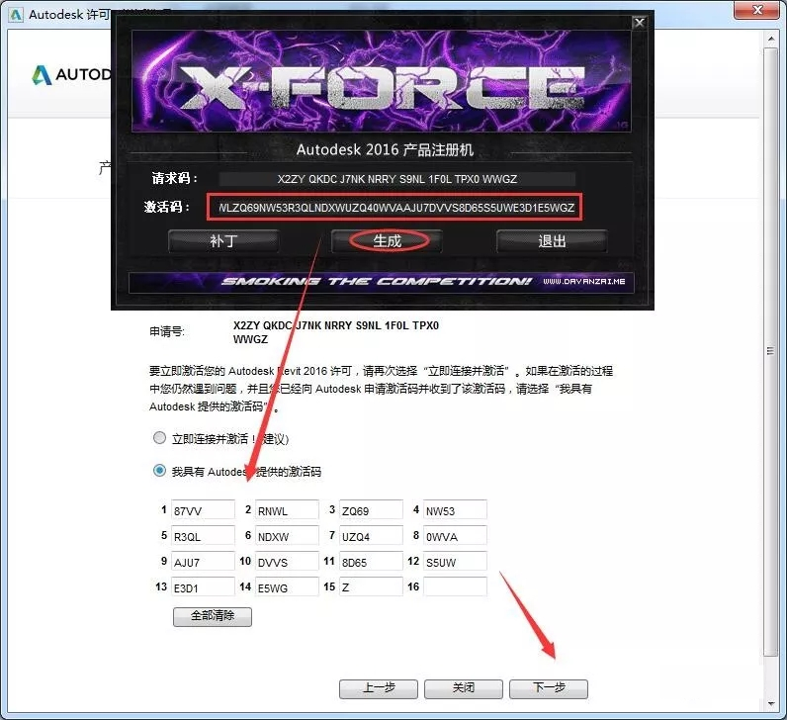
Task: Click activation code box 10 containing DVVS
Action: (287, 561)
